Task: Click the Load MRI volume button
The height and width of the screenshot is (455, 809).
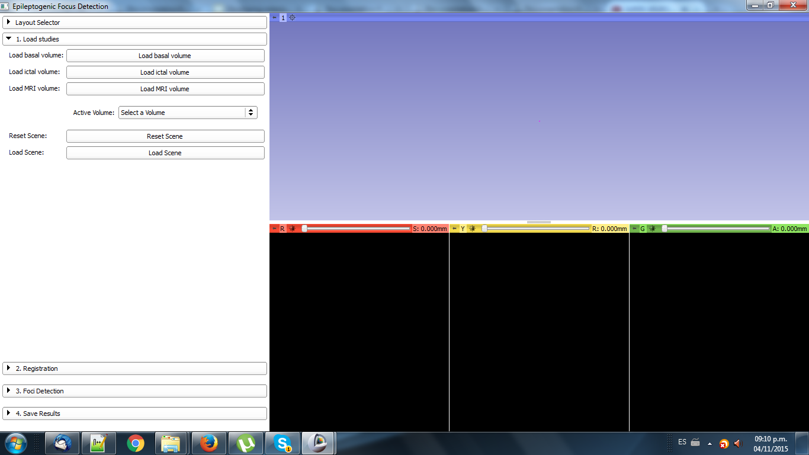Action: tap(165, 89)
